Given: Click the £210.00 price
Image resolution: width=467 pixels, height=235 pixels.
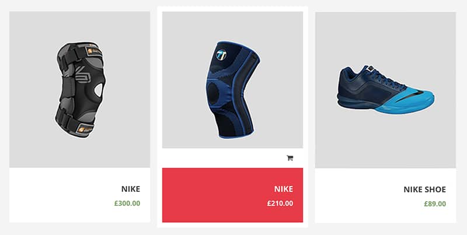Looking at the screenshot, I should [x=280, y=204].
